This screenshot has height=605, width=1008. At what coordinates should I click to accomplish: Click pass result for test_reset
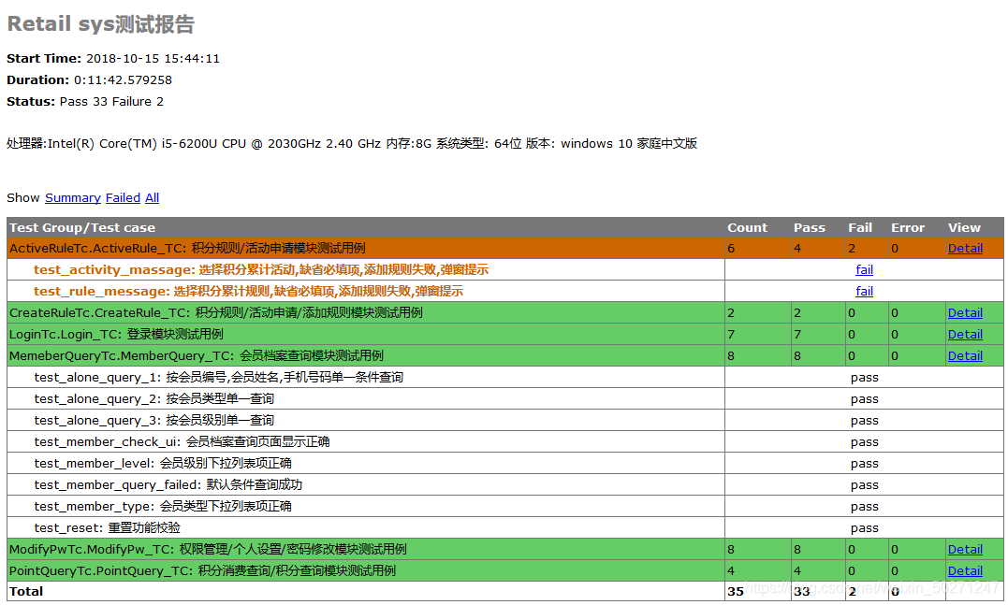tap(864, 528)
